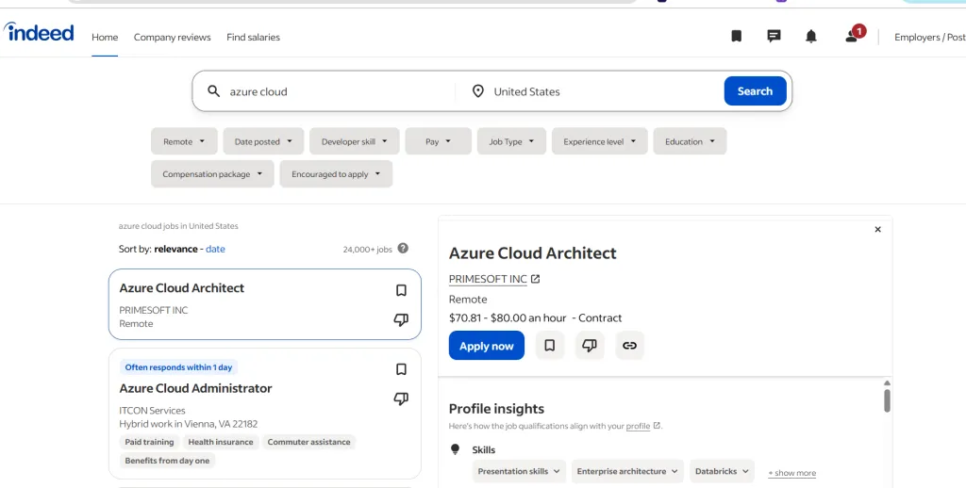Save Azure Cloud Architect card with bookmark
Viewport: 966px width, 488px height.
[401, 290]
